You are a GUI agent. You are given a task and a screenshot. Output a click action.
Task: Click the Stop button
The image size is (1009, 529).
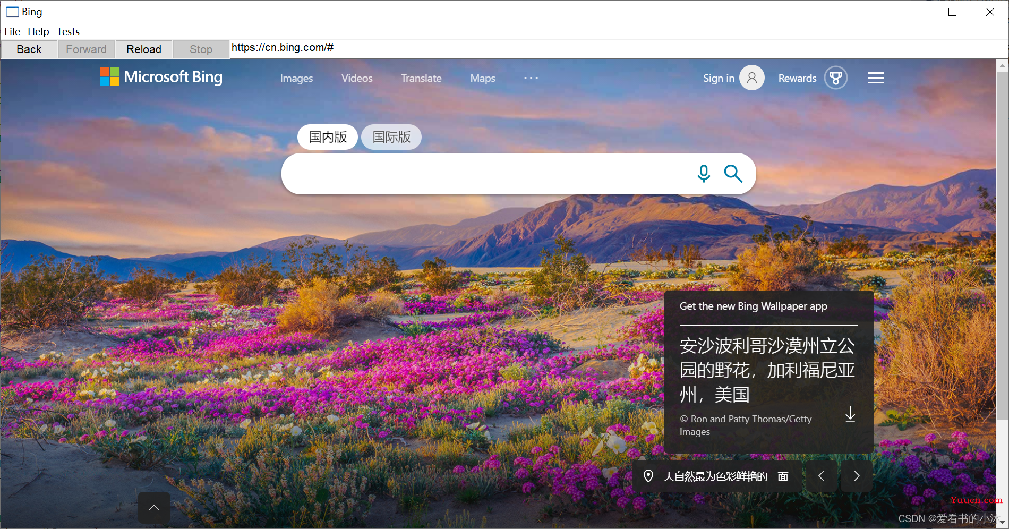[201, 49]
